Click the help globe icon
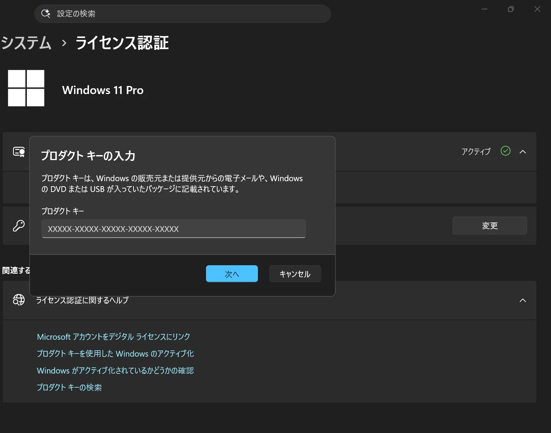Viewport: 551px width, 433px height. (x=19, y=300)
